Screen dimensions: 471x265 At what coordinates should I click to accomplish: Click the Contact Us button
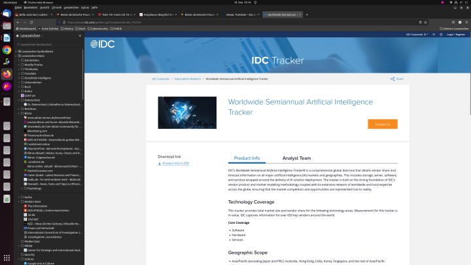click(x=383, y=124)
